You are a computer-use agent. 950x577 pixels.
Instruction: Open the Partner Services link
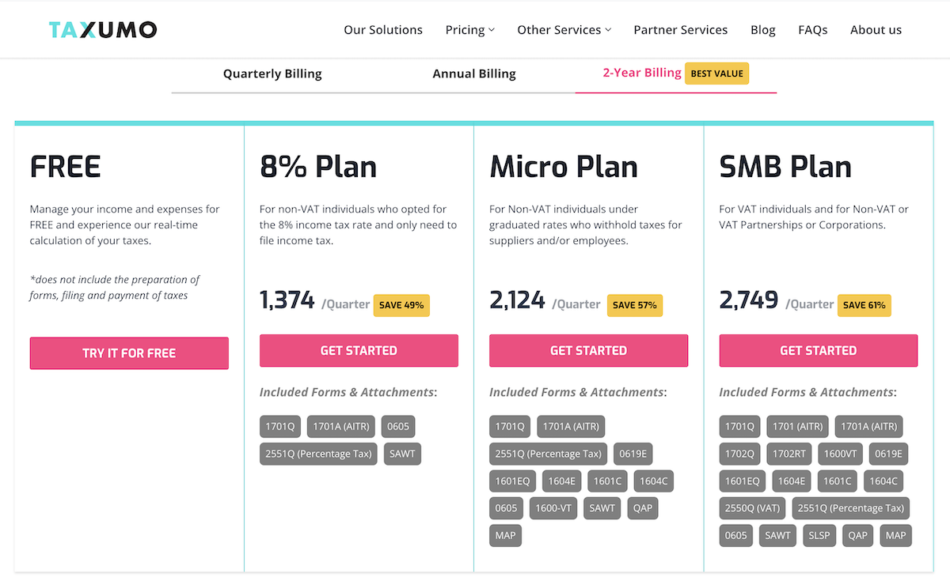point(680,29)
